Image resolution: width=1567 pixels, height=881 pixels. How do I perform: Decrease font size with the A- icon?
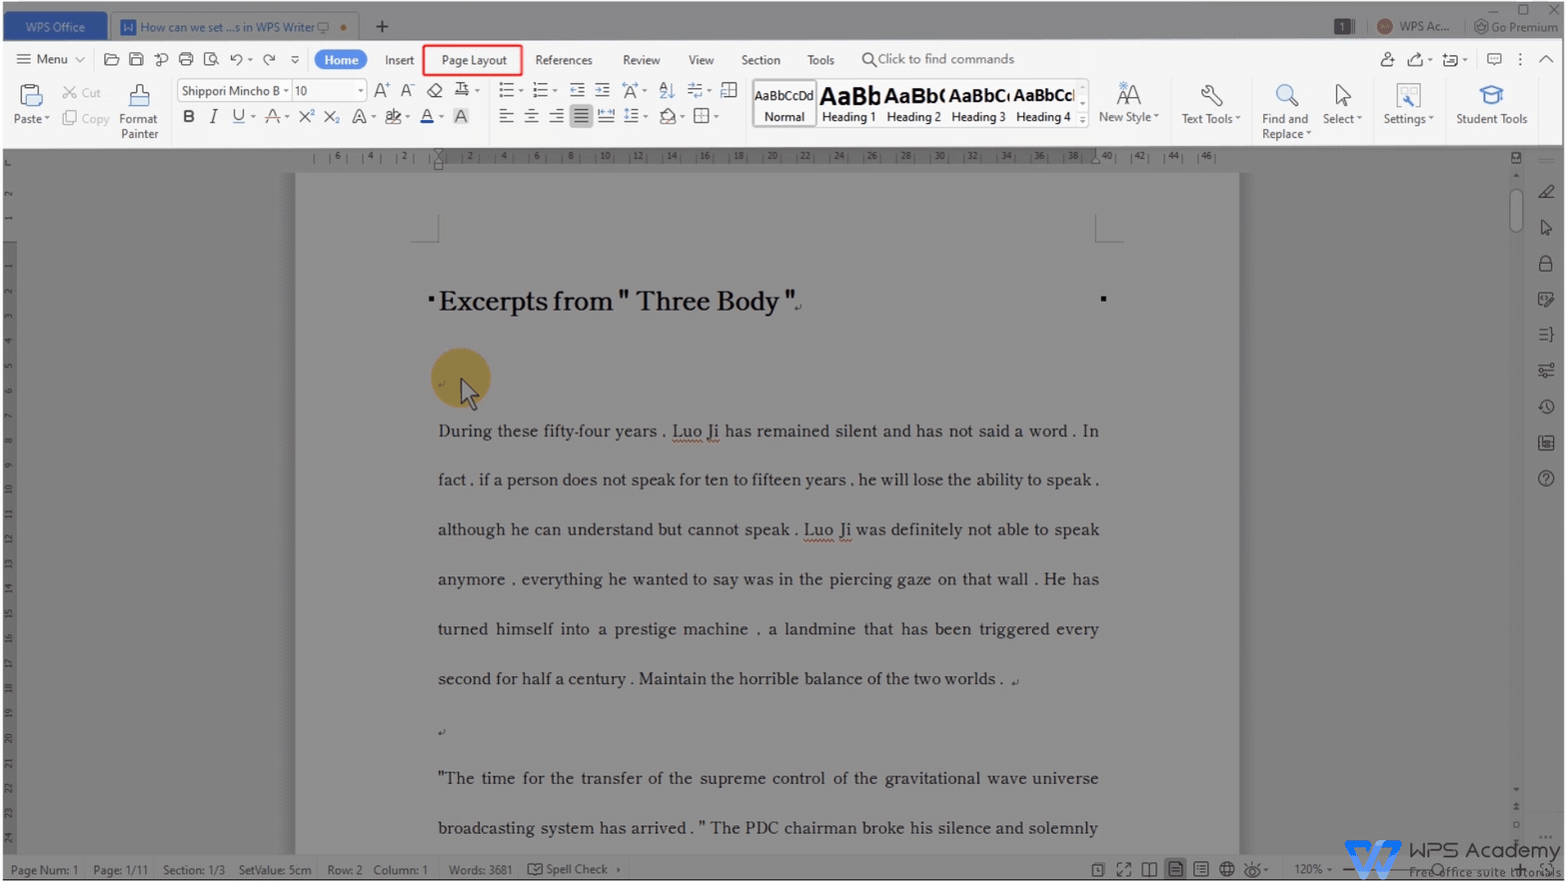(x=407, y=91)
